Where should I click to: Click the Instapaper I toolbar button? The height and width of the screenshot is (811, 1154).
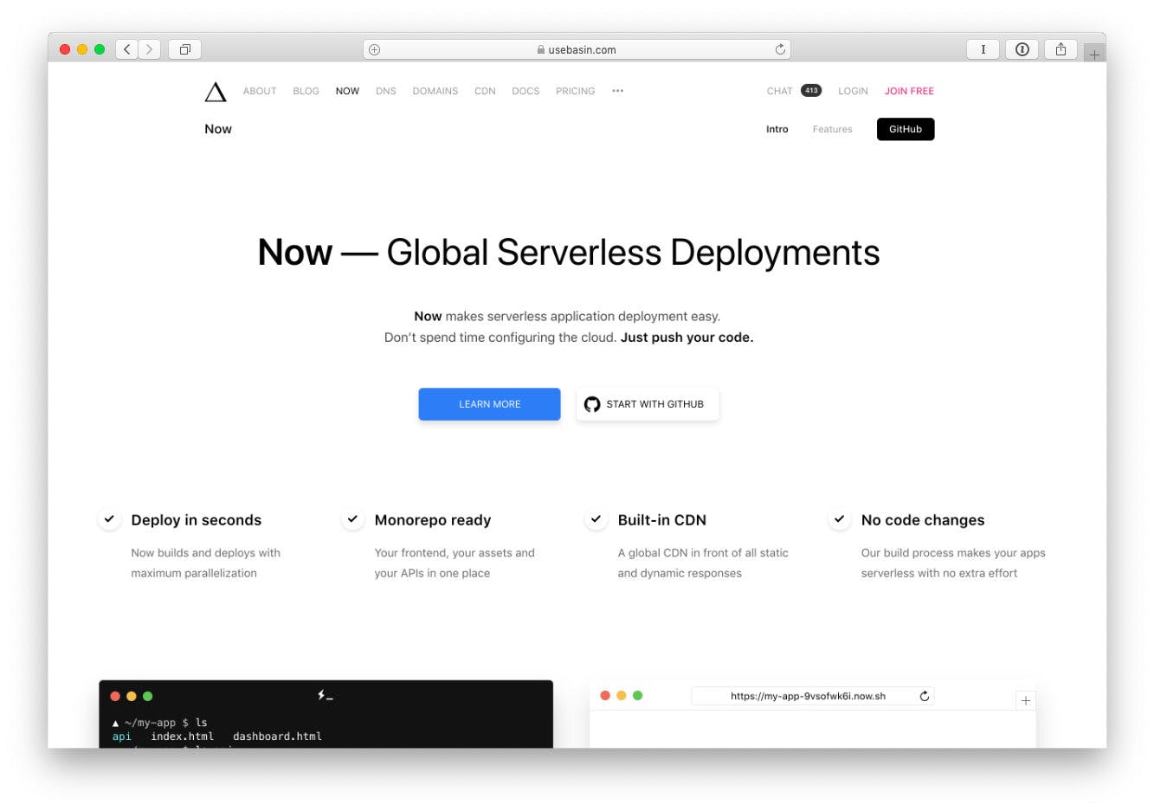click(983, 49)
